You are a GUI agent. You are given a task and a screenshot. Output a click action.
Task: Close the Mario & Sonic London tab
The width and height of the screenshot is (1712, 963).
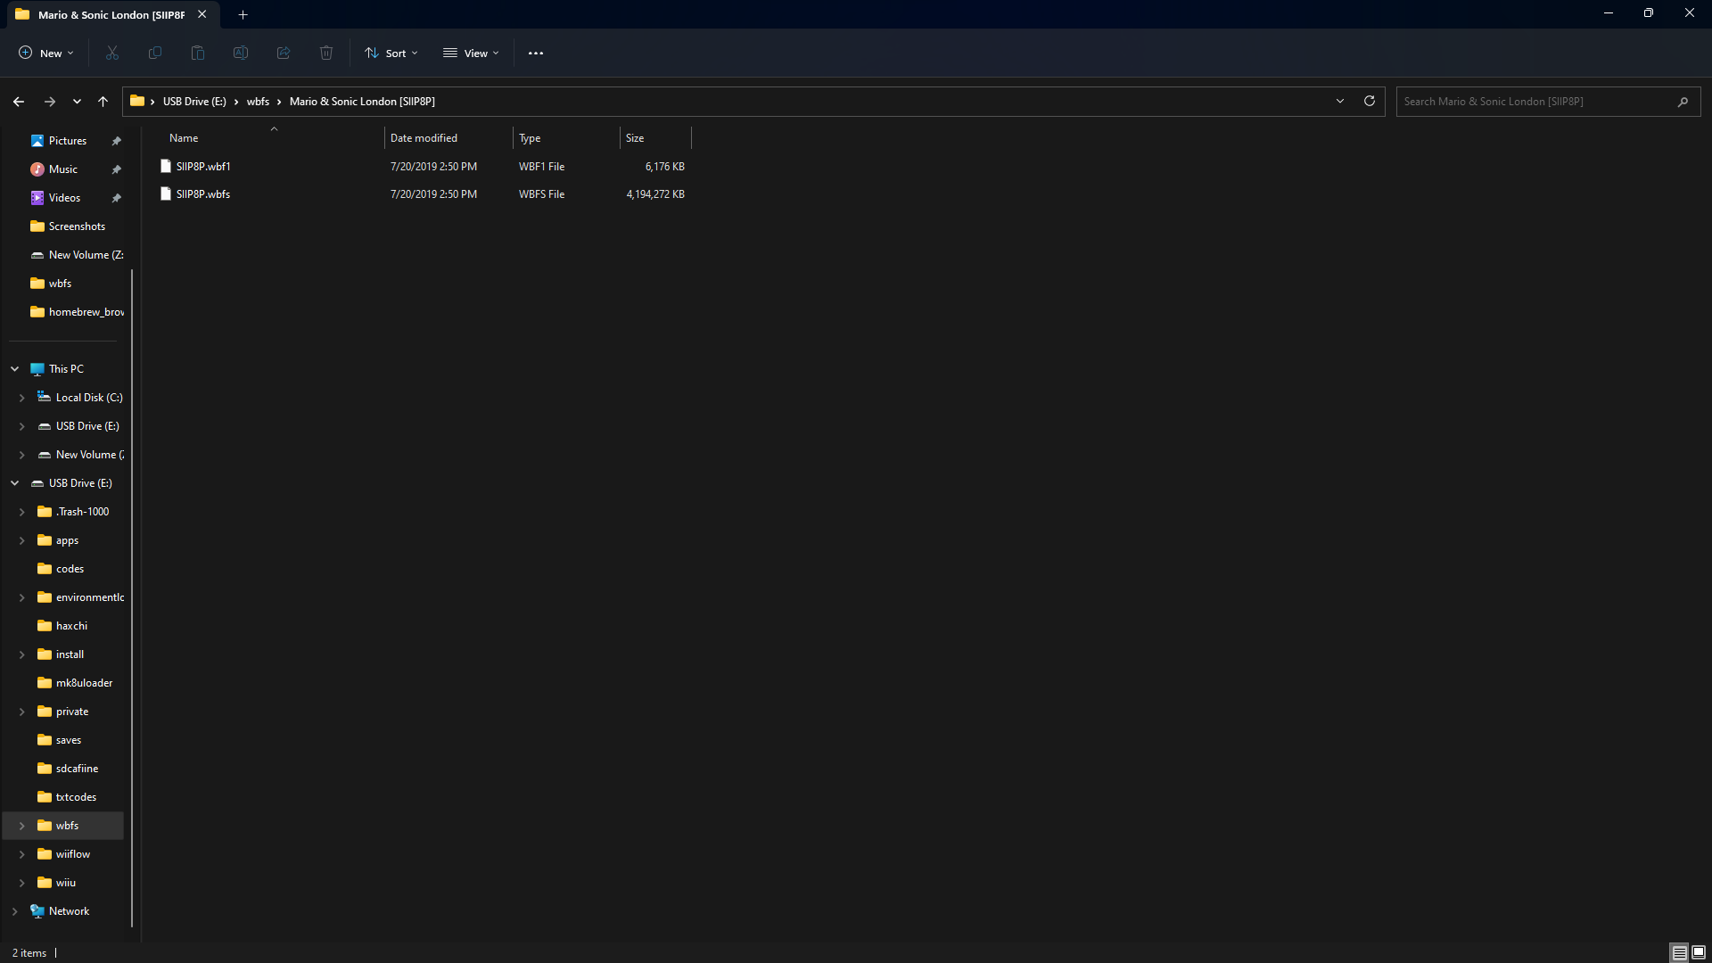coord(202,14)
